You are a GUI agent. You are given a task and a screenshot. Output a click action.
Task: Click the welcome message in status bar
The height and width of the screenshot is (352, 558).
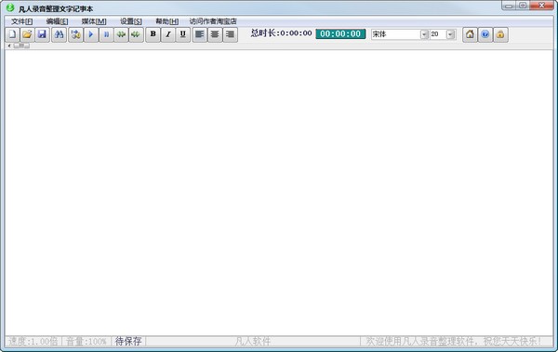pos(454,342)
